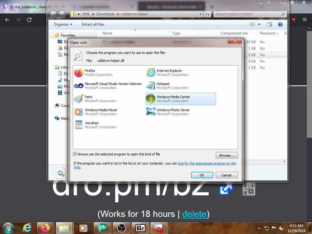This screenshot has width=312, height=234.
Task: Expand address bar history dropdown
Action: tap(200, 14)
